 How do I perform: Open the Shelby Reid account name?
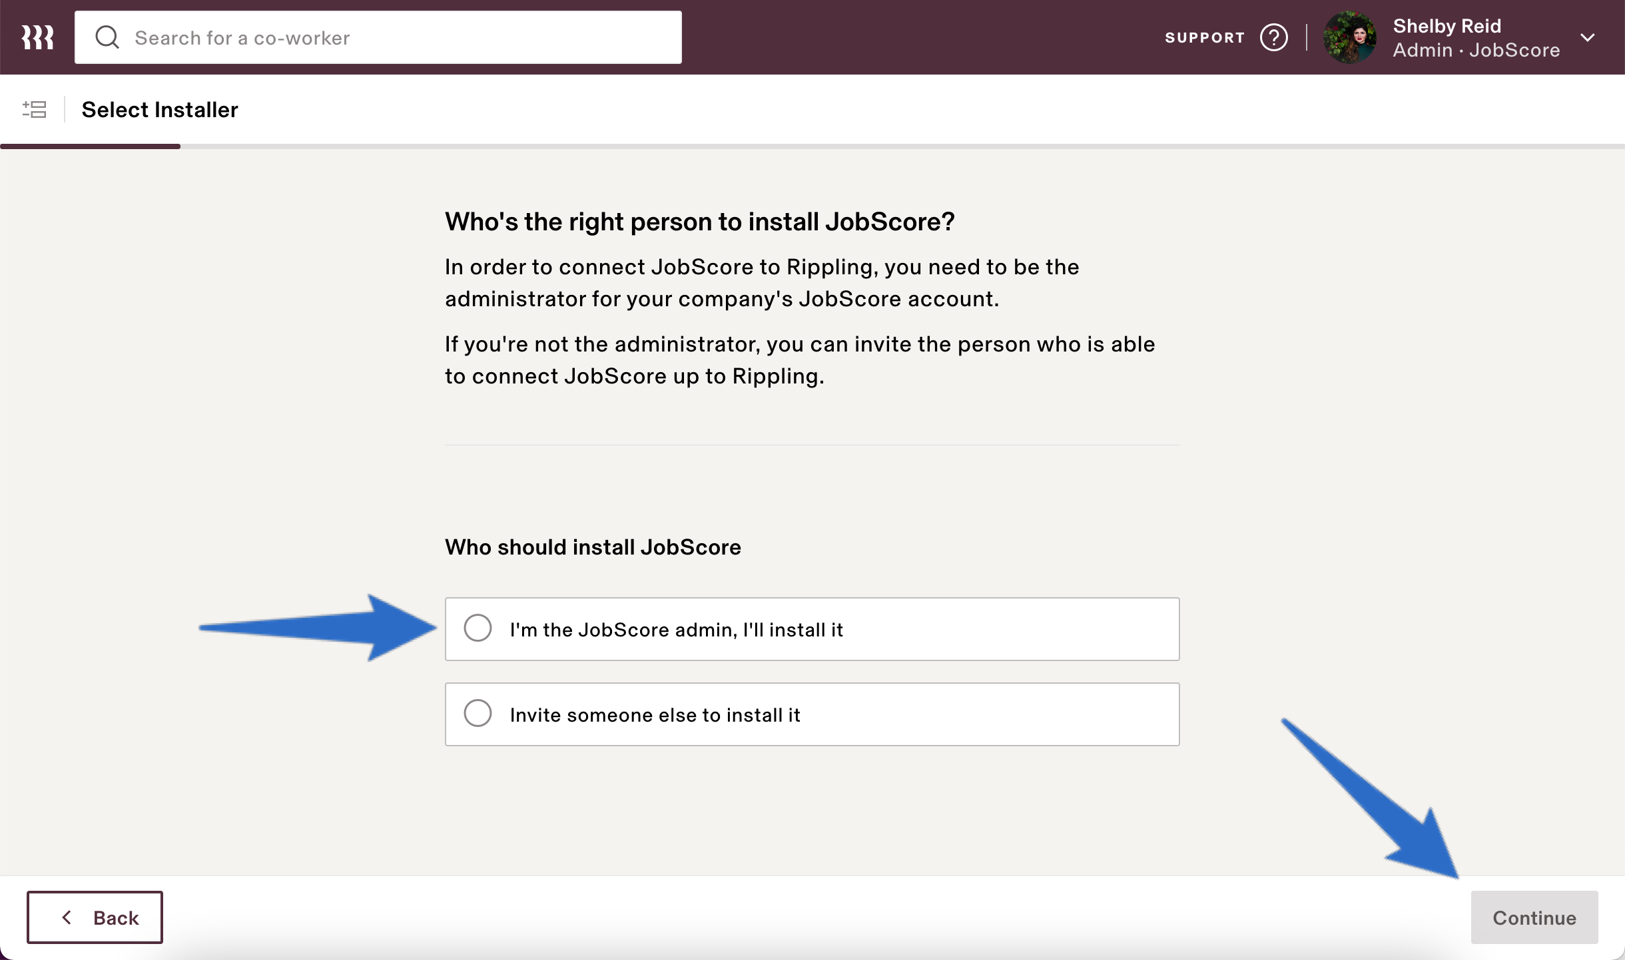[x=1447, y=26]
